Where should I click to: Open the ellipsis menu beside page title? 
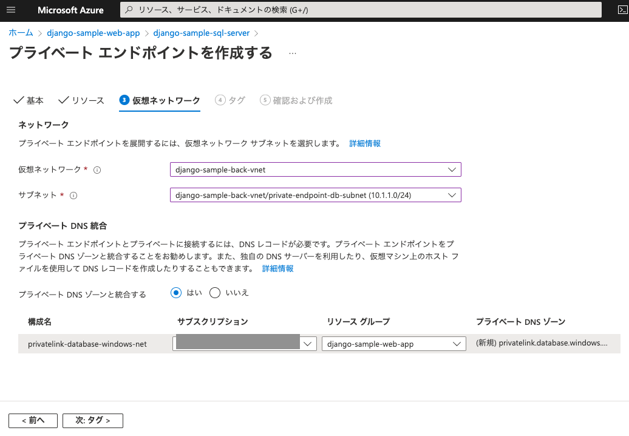[x=293, y=53]
